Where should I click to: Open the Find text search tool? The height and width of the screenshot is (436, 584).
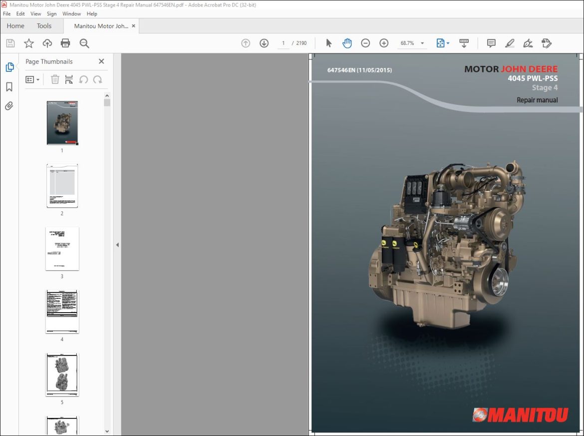(84, 43)
